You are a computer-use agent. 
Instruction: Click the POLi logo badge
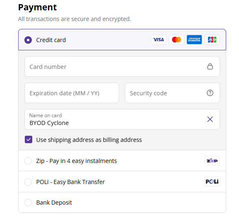pos(212,182)
